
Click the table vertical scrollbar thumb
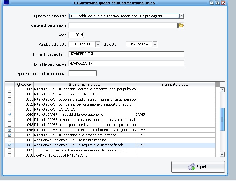tap(222, 118)
